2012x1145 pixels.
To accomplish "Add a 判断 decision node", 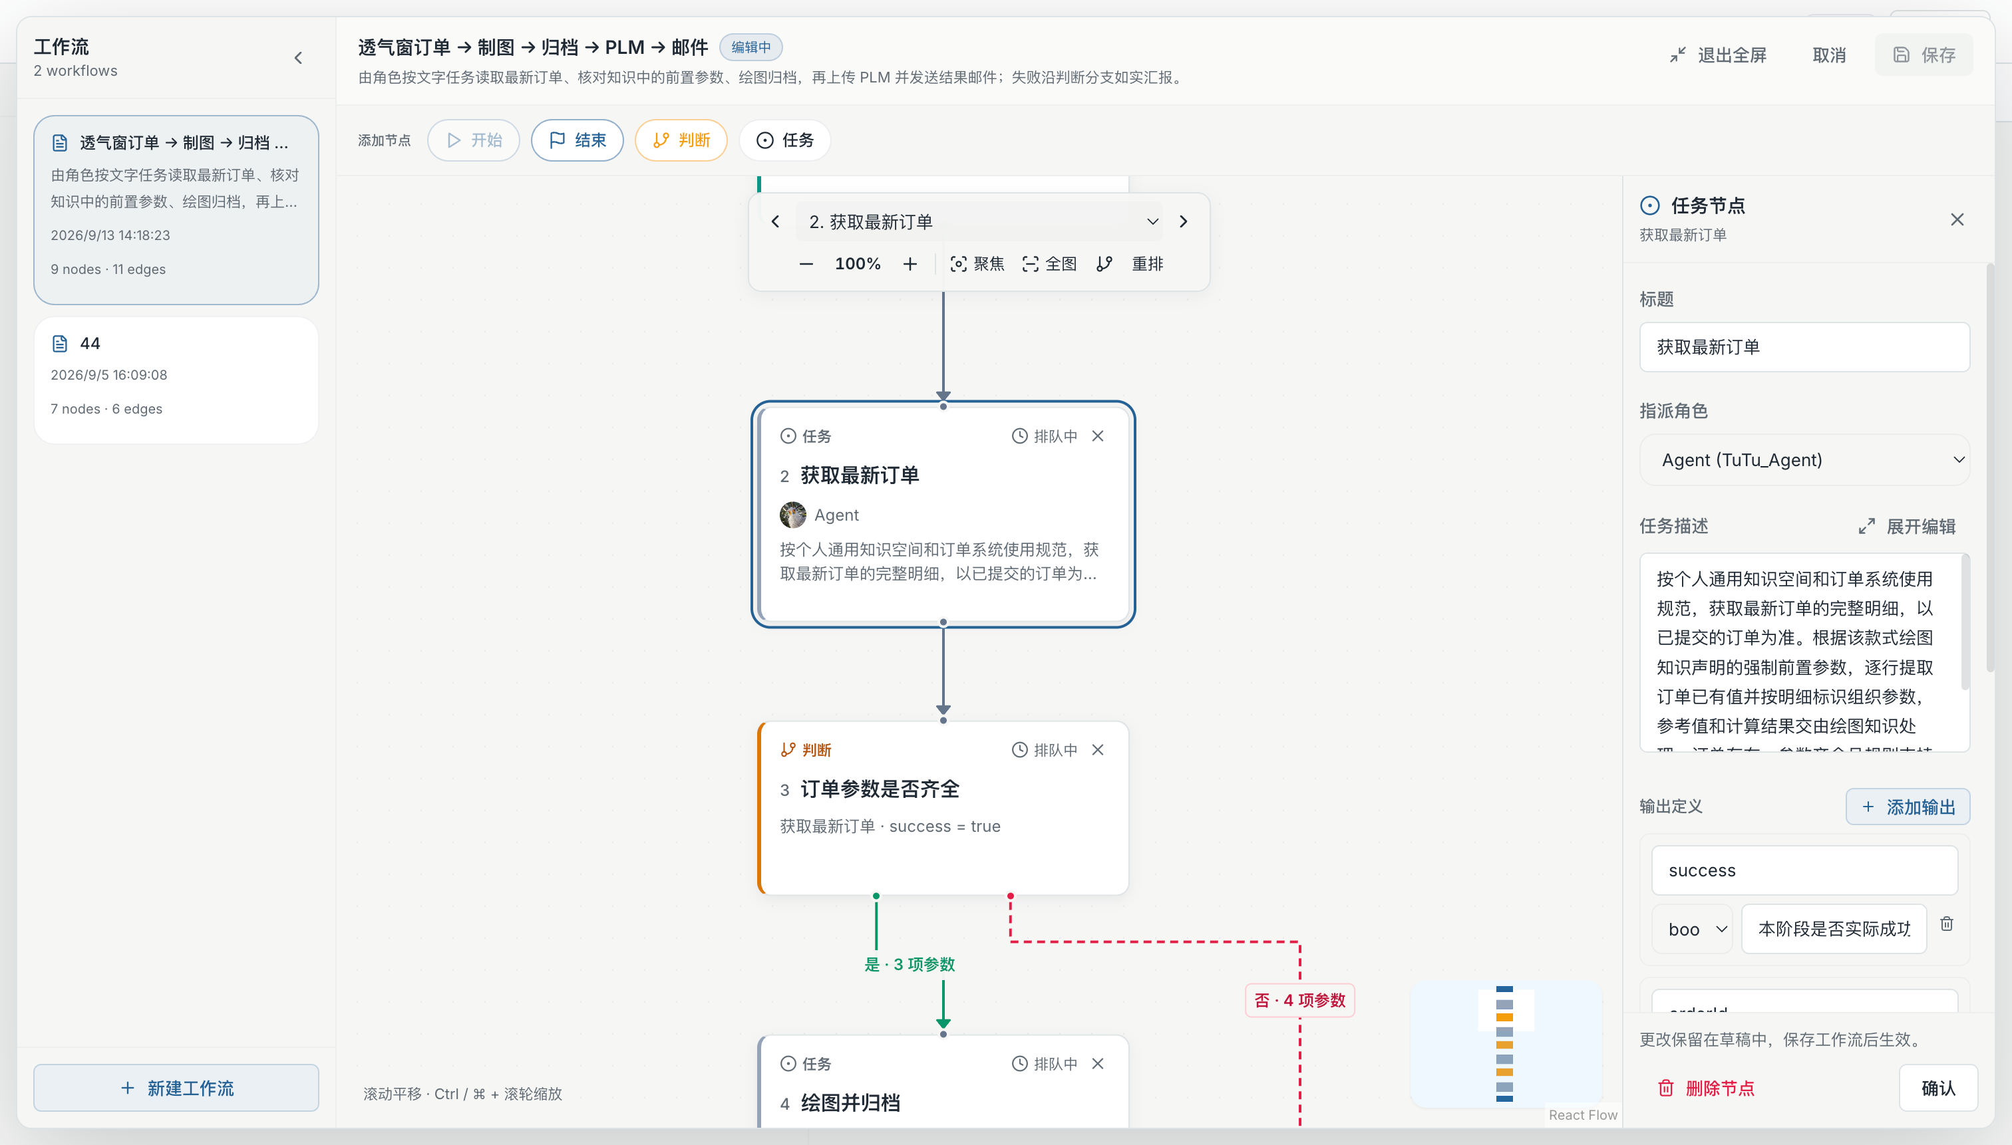I will [x=681, y=140].
